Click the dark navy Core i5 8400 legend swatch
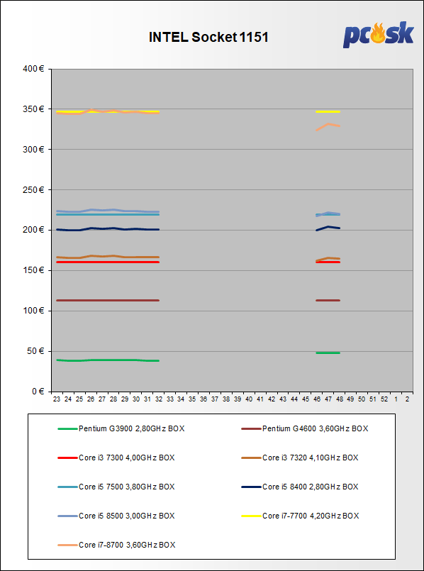424x571 pixels. click(x=251, y=487)
